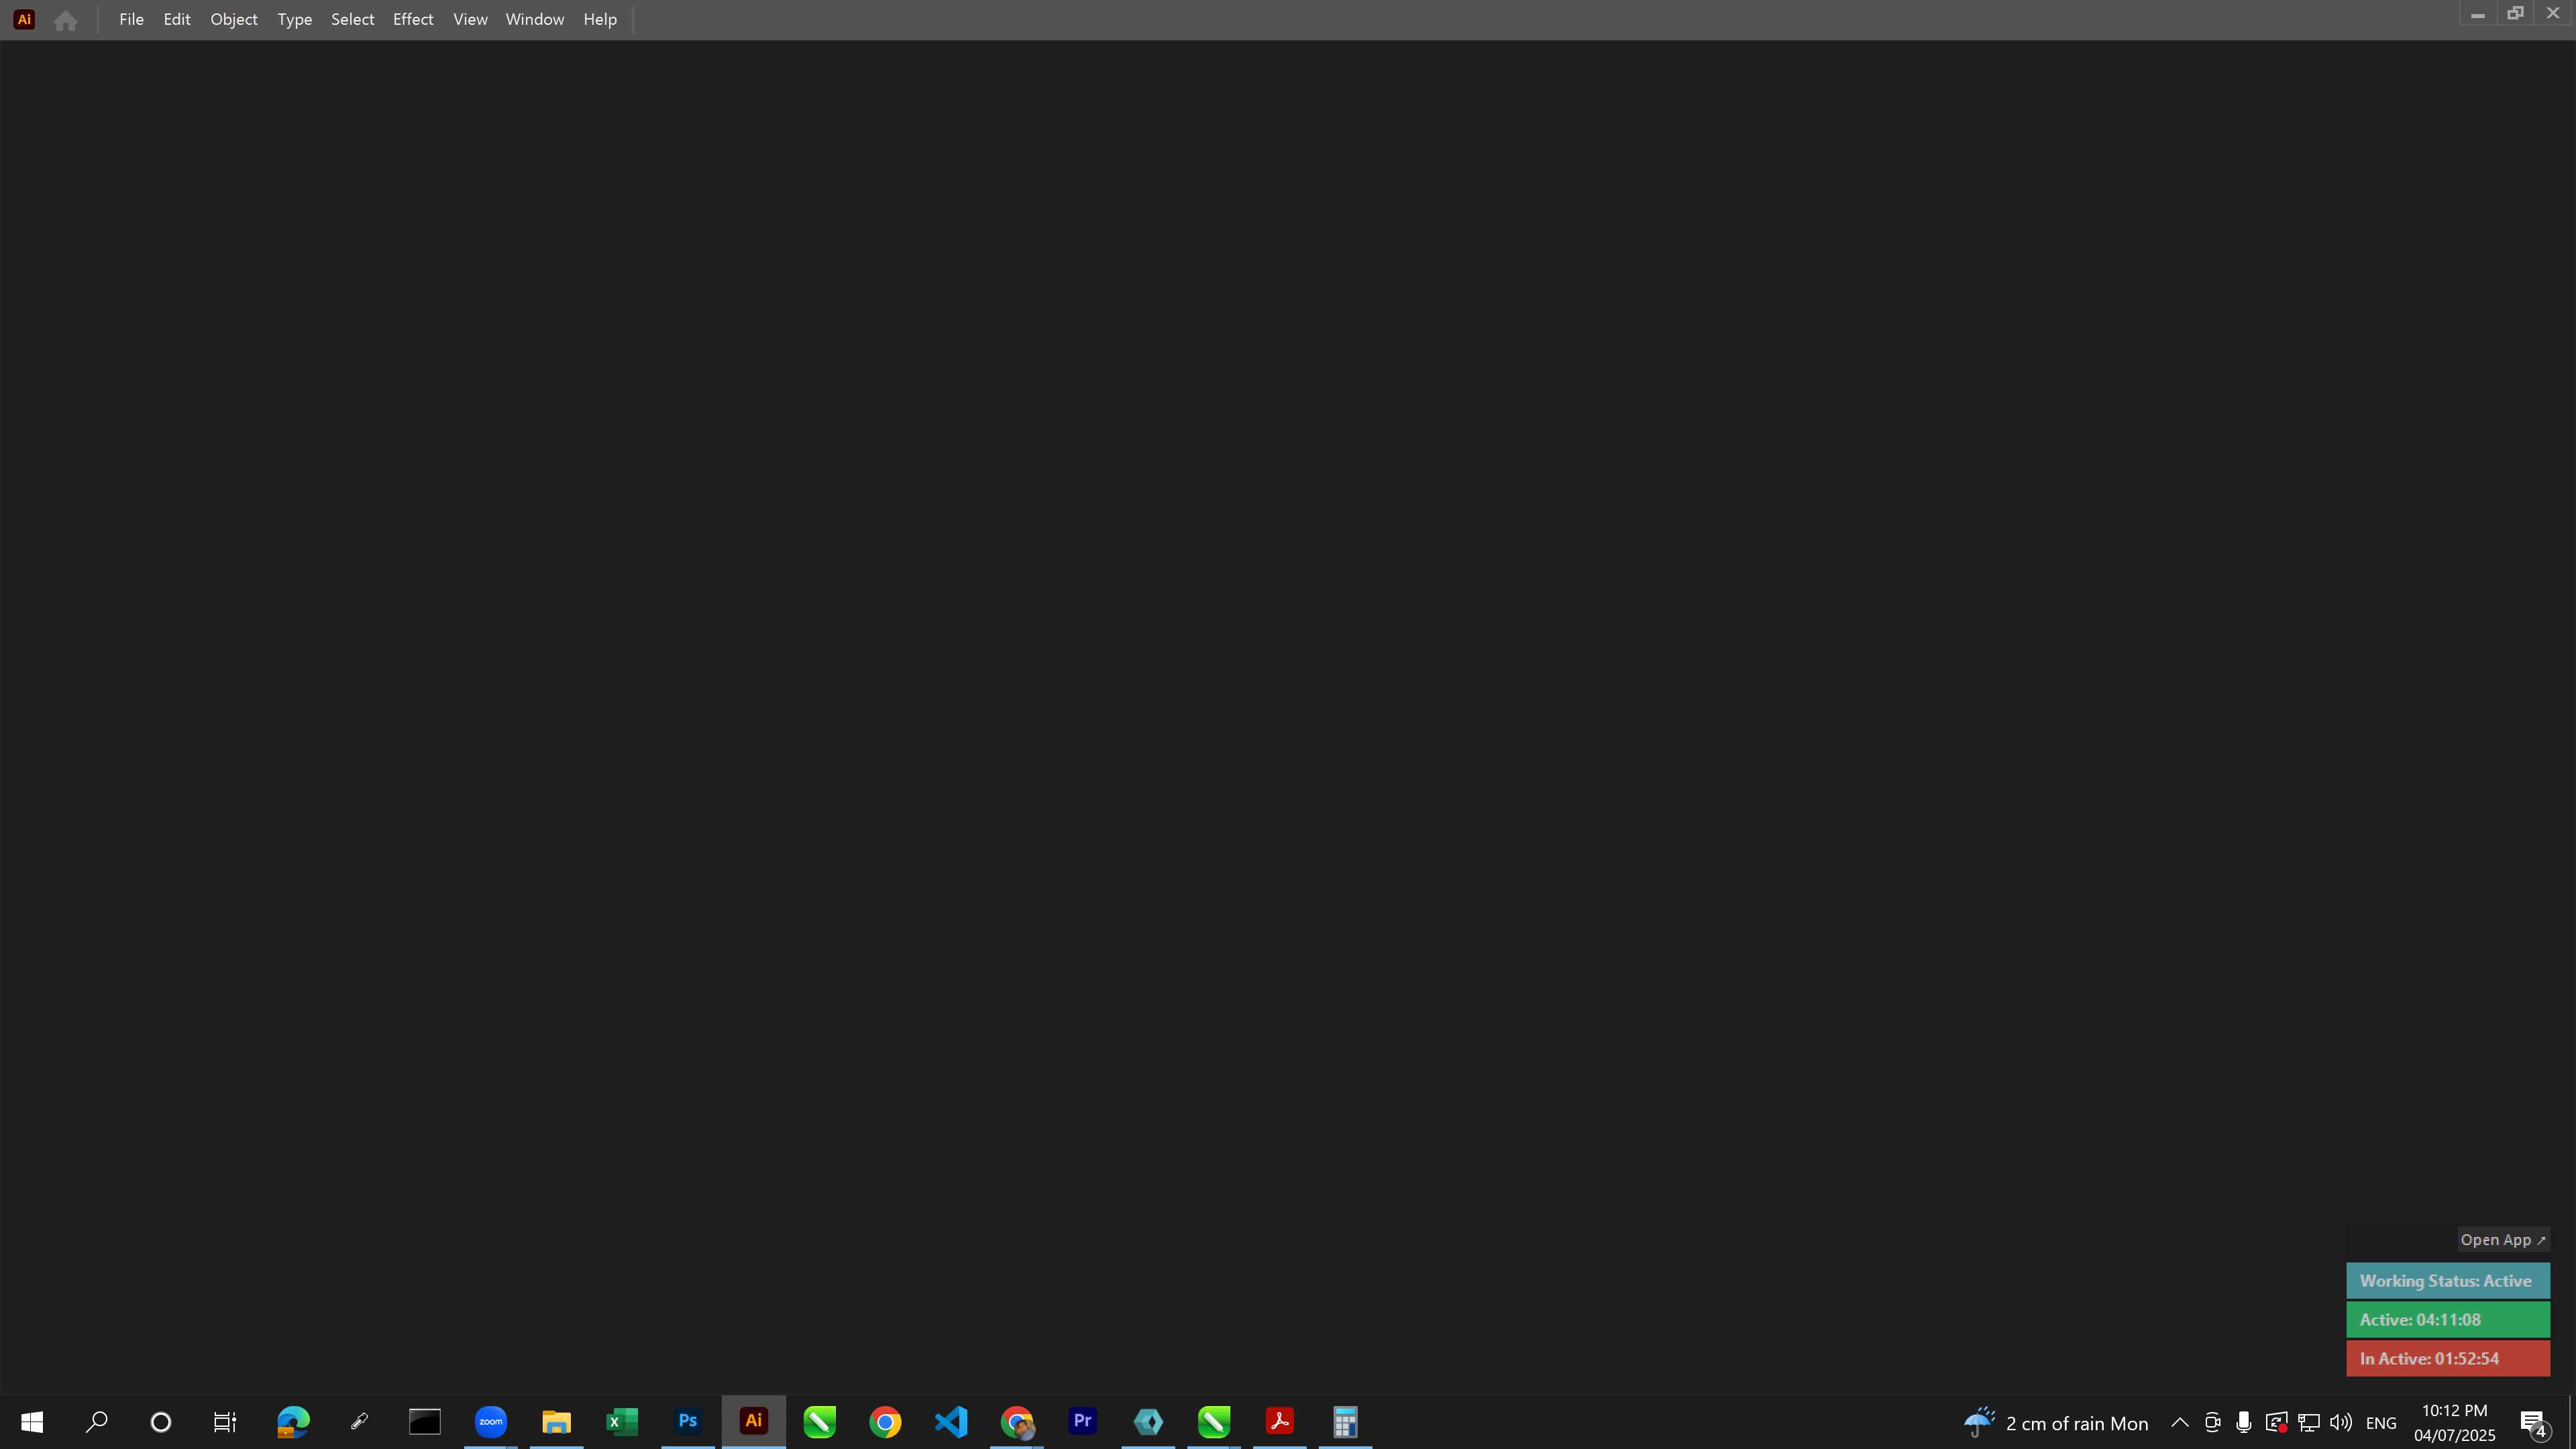Open the Window menu
The image size is (2576, 1449).
point(535,20)
